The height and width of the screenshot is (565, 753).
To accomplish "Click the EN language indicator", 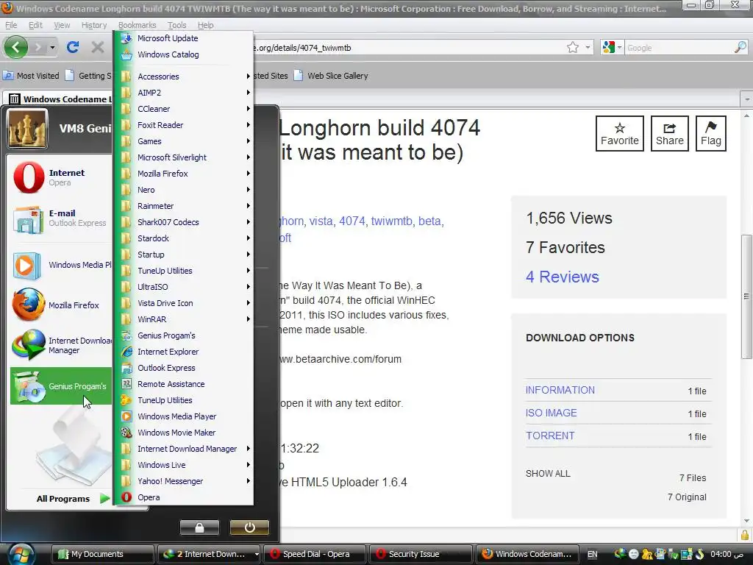I will (x=593, y=554).
